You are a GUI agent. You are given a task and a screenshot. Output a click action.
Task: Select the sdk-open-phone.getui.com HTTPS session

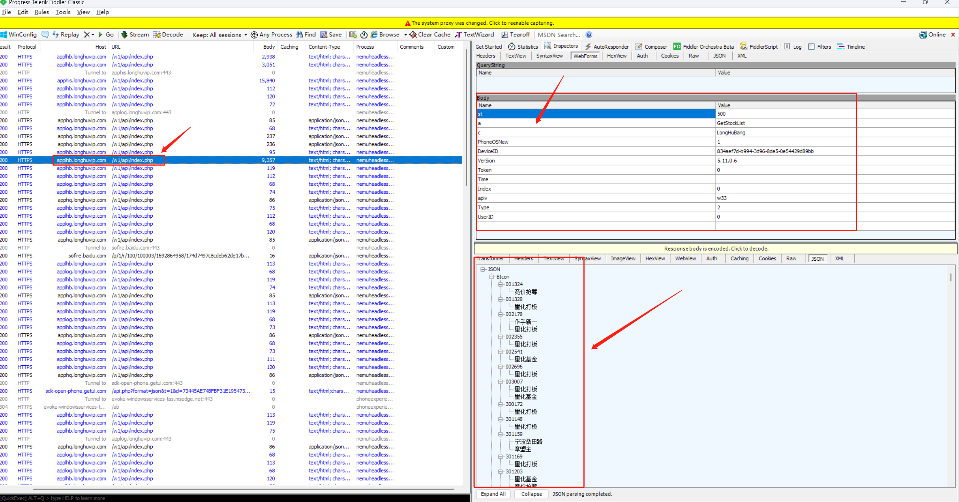coord(231,391)
